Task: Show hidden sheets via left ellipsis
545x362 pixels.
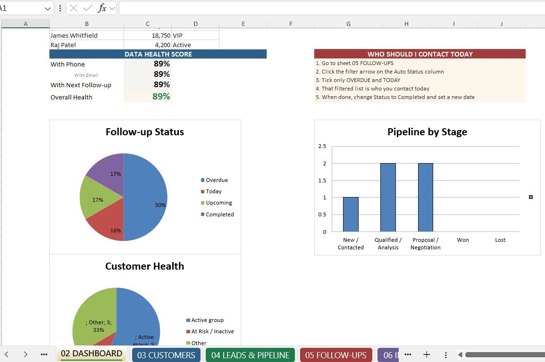Action: tap(44, 354)
